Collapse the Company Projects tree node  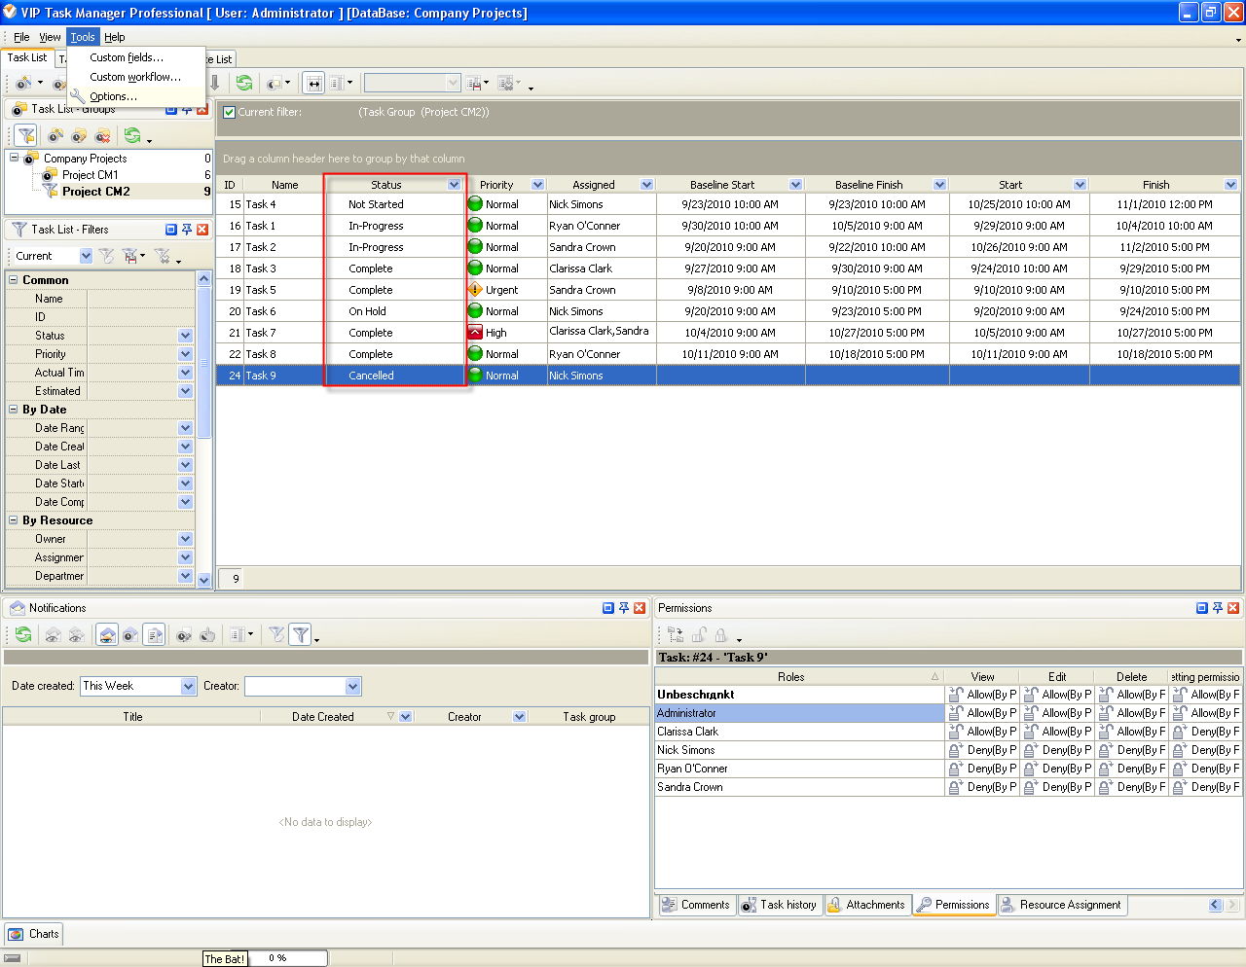point(14,158)
